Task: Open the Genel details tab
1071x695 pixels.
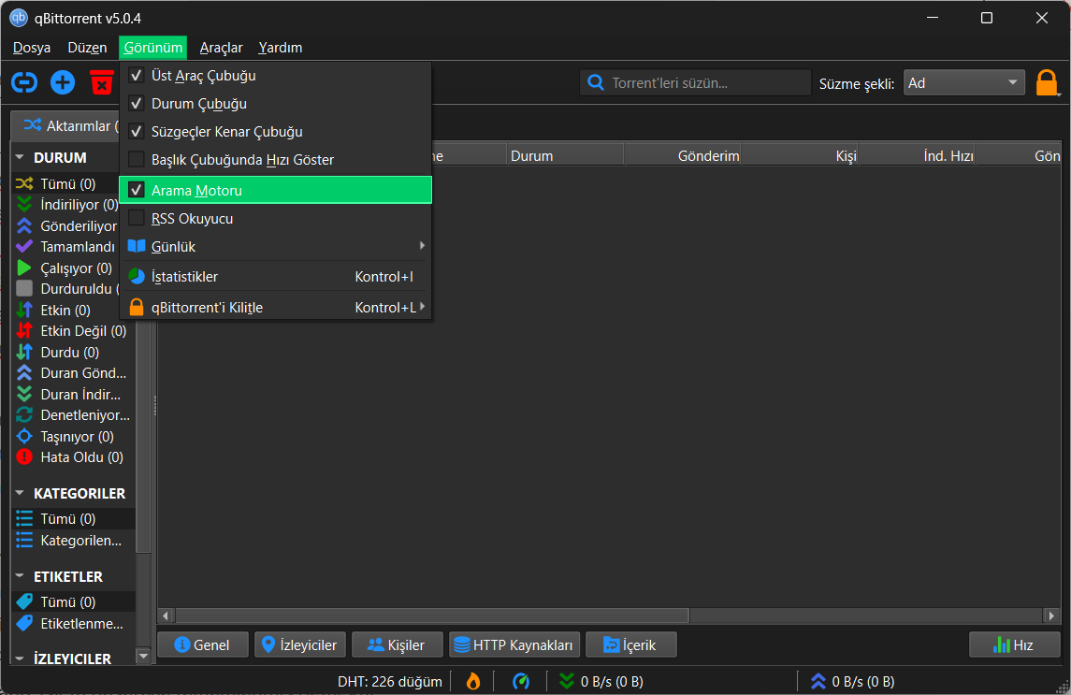Action: coord(202,645)
